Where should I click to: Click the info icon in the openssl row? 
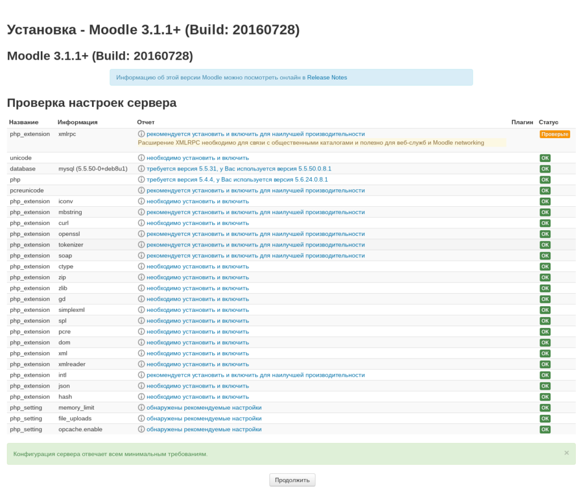point(141,234)
